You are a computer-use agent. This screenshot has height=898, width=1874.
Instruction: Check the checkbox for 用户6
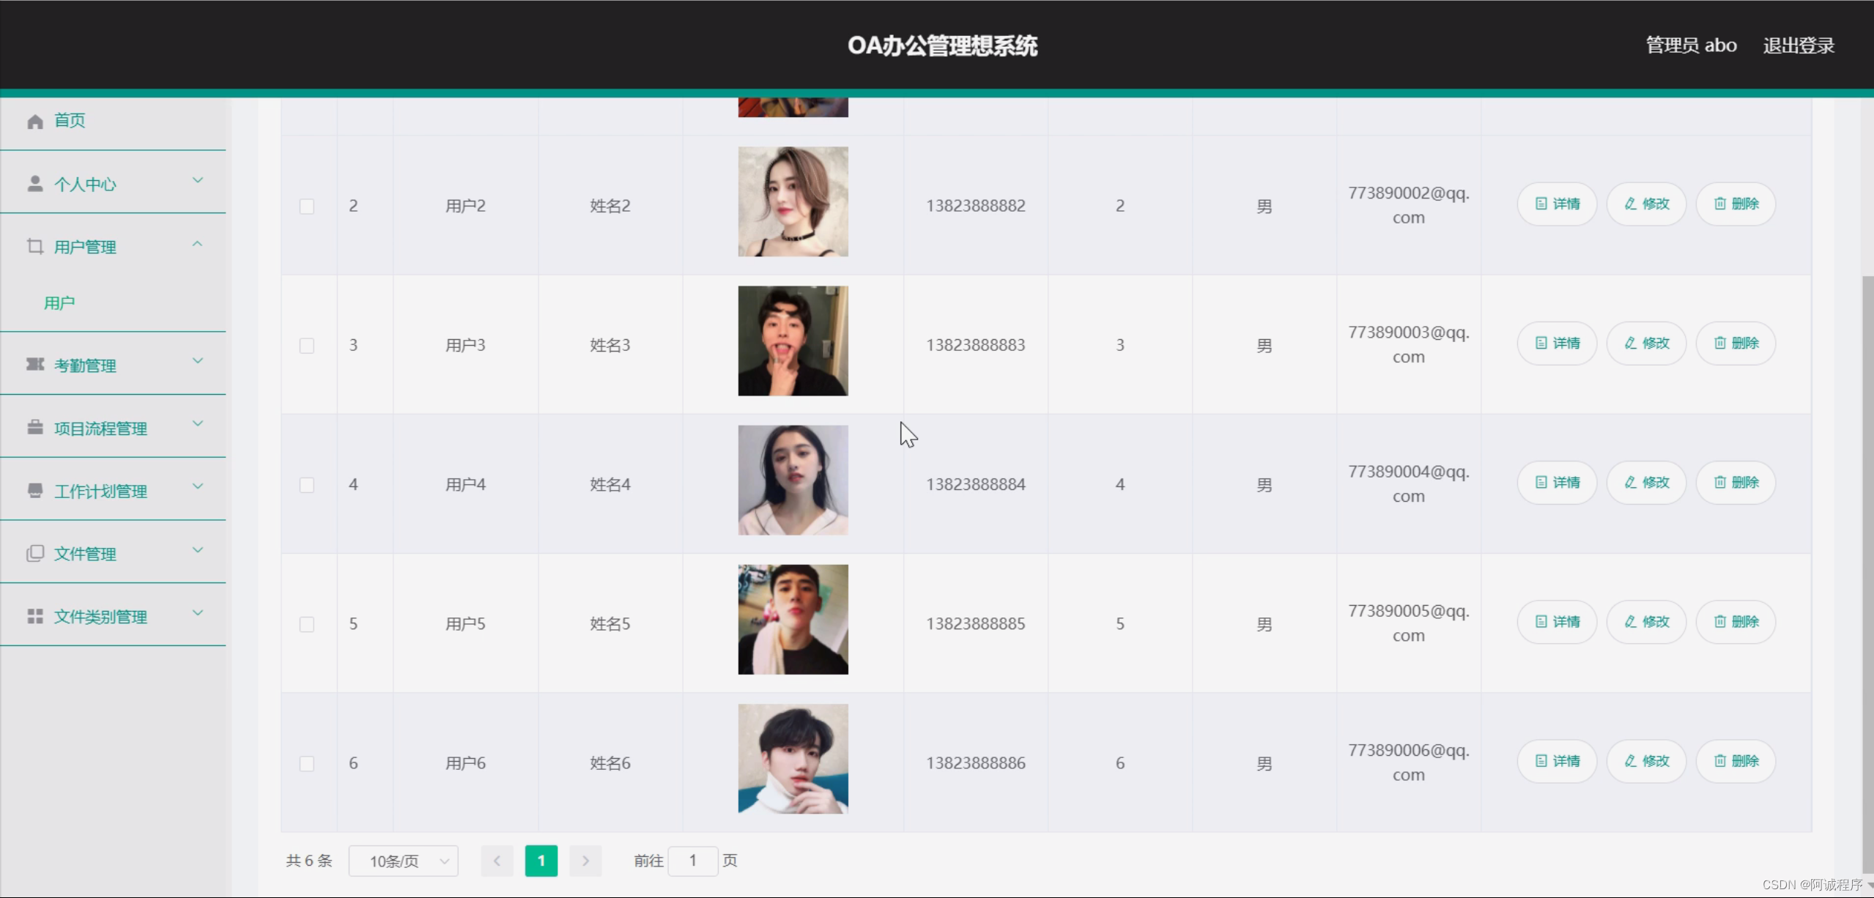(x=307, y=763)
